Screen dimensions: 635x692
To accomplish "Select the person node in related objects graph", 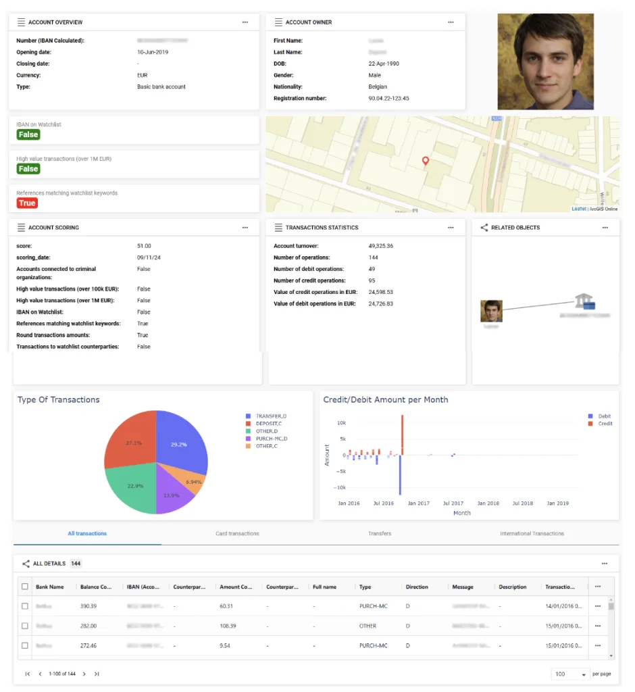I will point(491,311).
